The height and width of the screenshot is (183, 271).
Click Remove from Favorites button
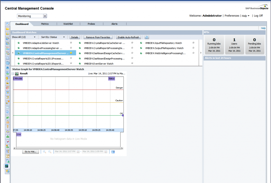click(98, 37)
